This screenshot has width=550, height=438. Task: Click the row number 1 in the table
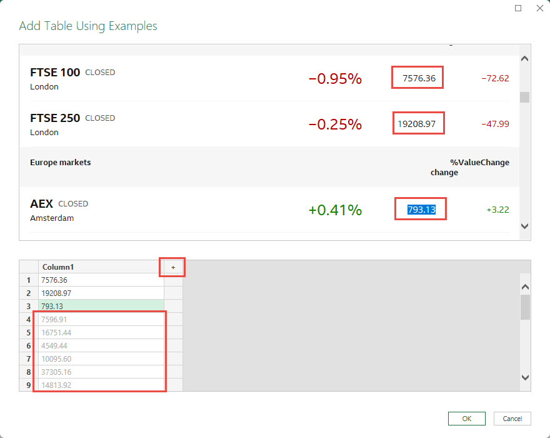(x=28, y=280)
